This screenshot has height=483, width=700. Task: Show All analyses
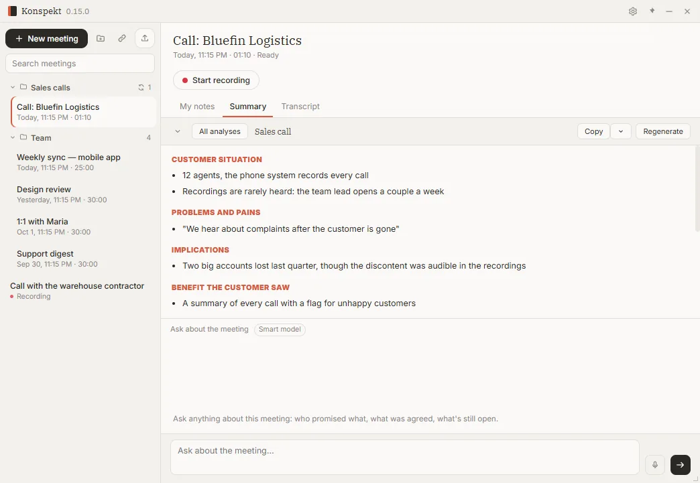220,131
